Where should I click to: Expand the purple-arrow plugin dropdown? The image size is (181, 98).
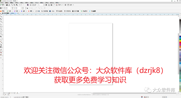click(x=19, y=11)
